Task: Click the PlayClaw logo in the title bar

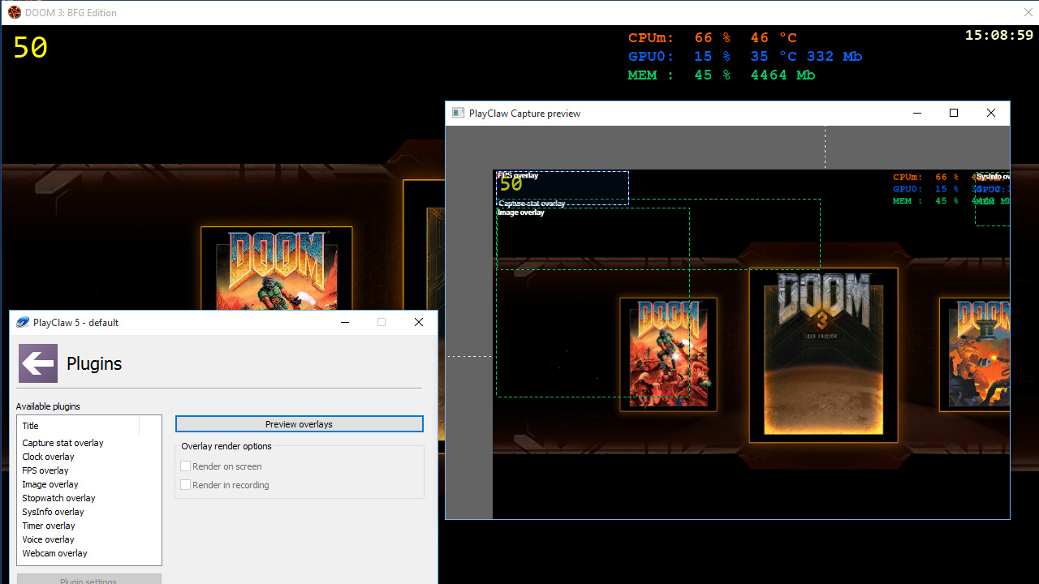Action: [x=22, y=322]
